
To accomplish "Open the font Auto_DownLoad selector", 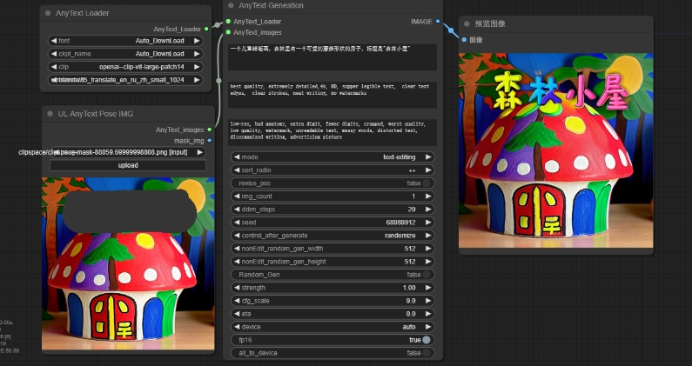I will pyautogui.click(x=124, y=40).
